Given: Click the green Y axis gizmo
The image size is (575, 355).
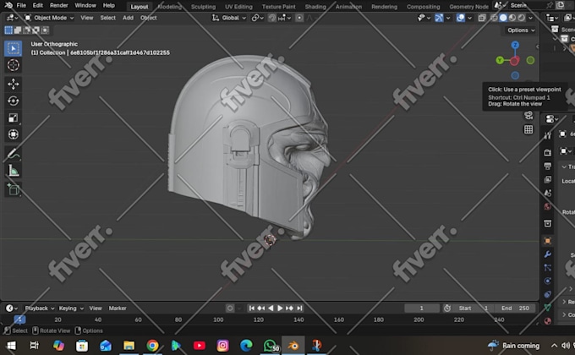Looking at the screenshot, I should 500,60.
